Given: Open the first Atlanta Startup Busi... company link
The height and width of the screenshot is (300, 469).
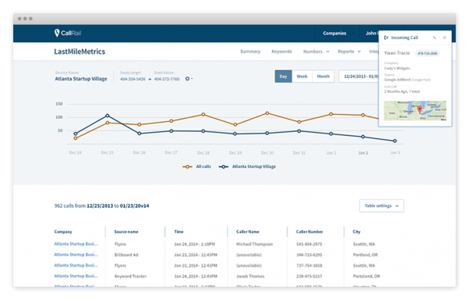Looking at the screenshot, I should (x=76, y=244).
